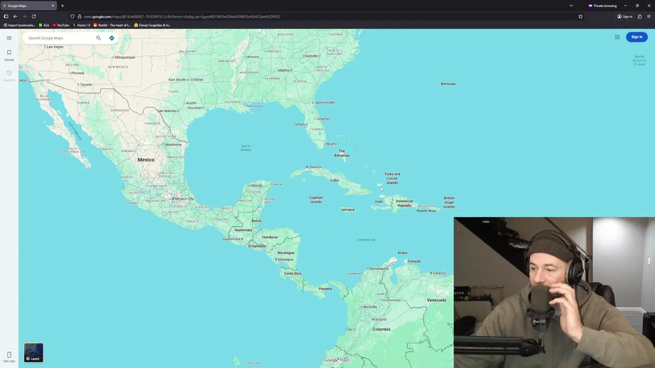Open the Home / X bookmark
The height and width of the screenshot is (368, 655).
pyautogui.click(x=81, y=25)
